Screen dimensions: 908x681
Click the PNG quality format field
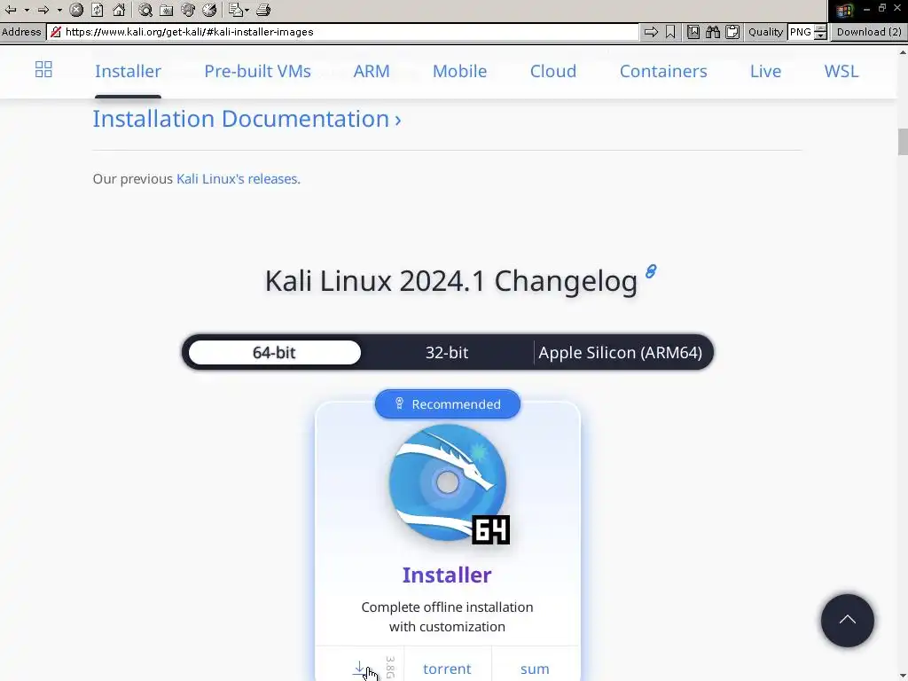[x=801, y=32]
